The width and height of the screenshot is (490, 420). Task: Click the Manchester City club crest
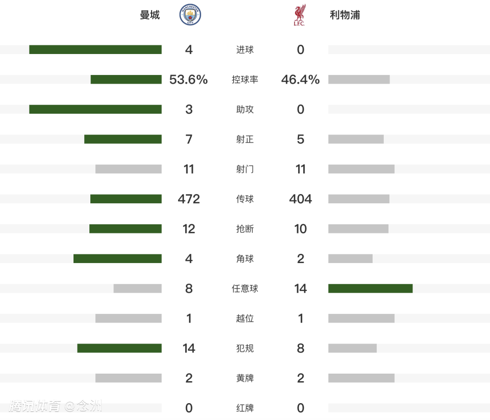190,15
